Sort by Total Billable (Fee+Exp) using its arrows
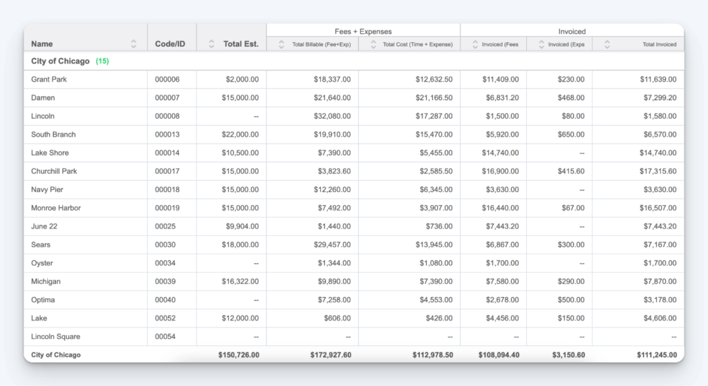Image resolution: width=708 pixels, height=386 pixels. (281, 44)
